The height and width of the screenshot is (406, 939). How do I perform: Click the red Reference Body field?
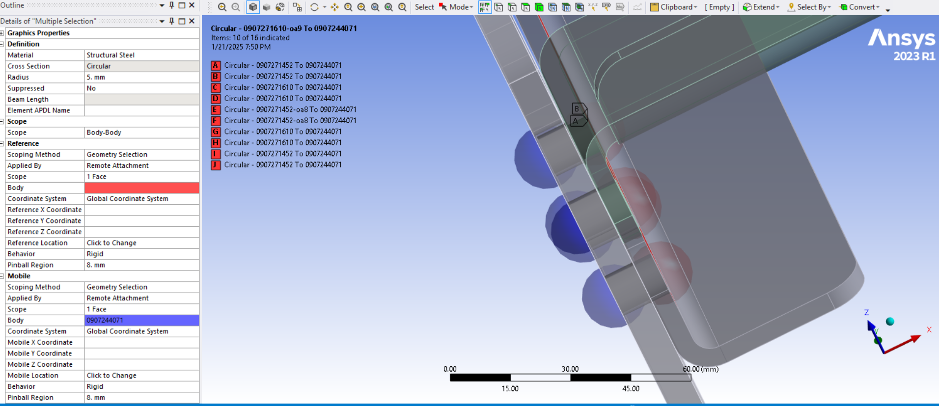(141, 188)
